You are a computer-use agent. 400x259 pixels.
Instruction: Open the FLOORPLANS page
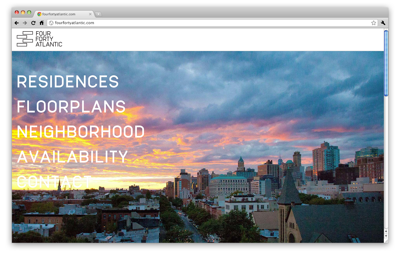[71, 107]
